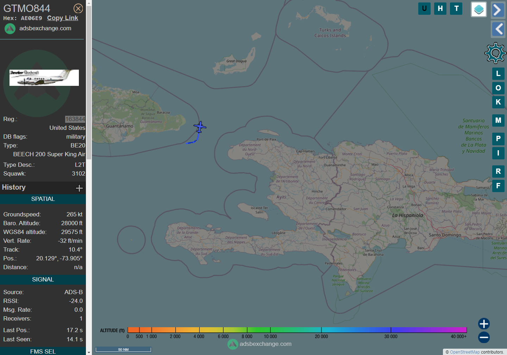The height and width of the screenshot is (355, 507).
Task: Click the R map option button
Action: (498, 171)
